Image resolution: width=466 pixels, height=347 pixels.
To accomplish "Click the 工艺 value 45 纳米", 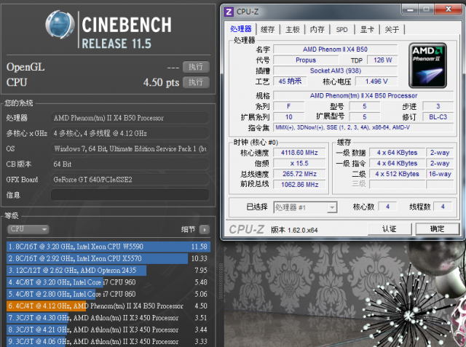I will 290,81.
